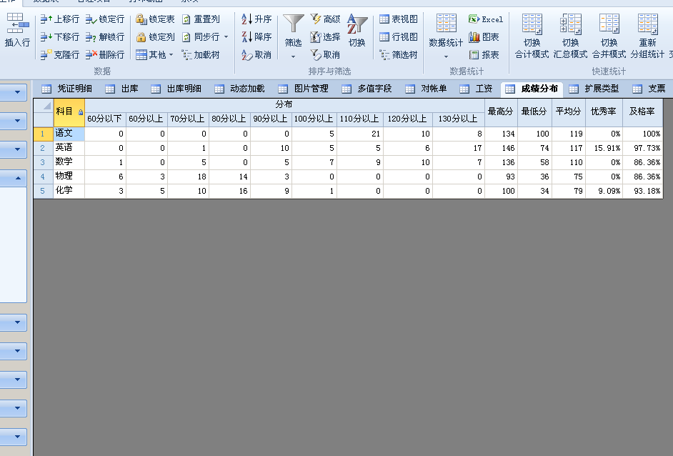This screenshot has width=673, height=456.
Task: Open the 数据统计 dropdown menu
Action: (x=446, y=56)
